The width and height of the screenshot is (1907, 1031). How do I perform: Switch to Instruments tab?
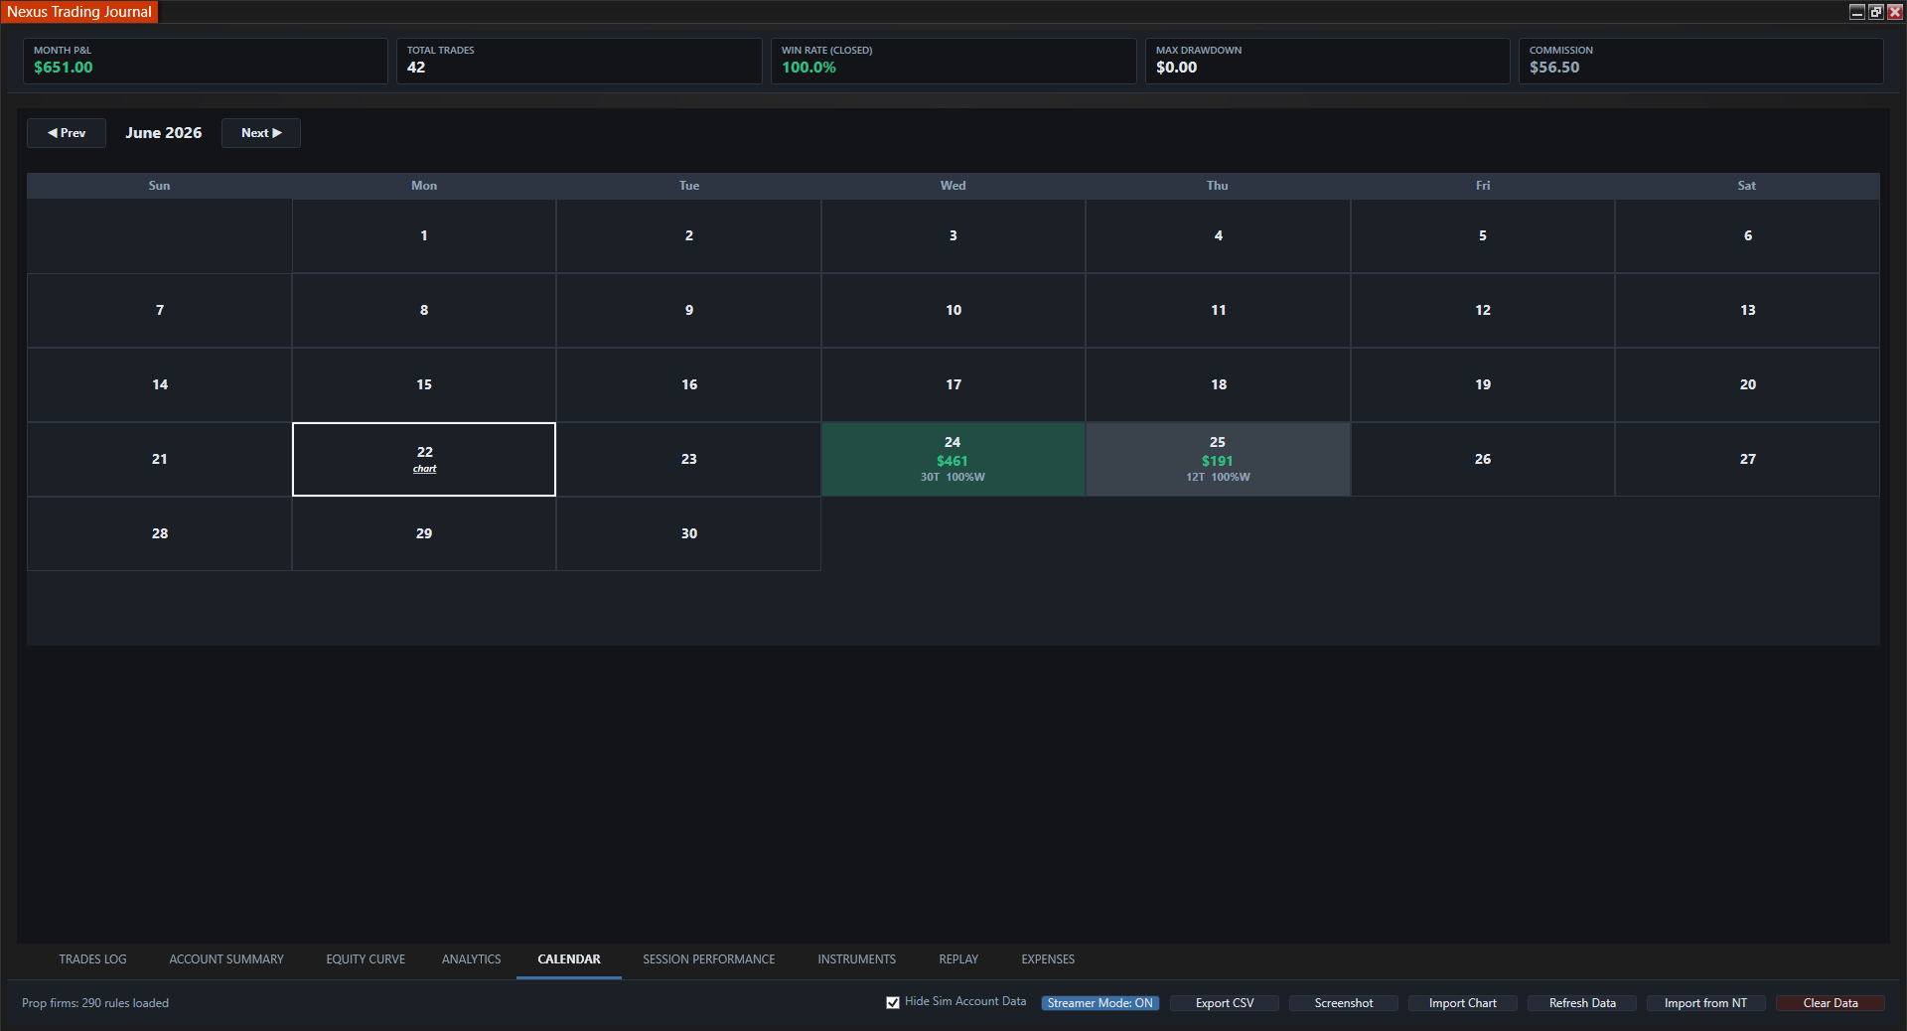[x=856, y=959]
